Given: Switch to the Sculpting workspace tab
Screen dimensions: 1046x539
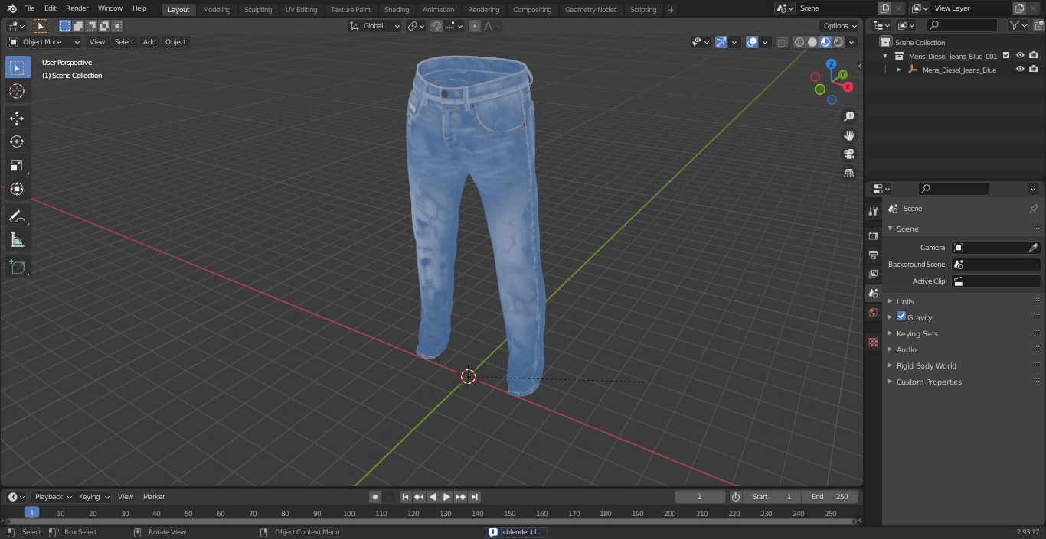Looking at the screenshot, I should click(258, 10).
